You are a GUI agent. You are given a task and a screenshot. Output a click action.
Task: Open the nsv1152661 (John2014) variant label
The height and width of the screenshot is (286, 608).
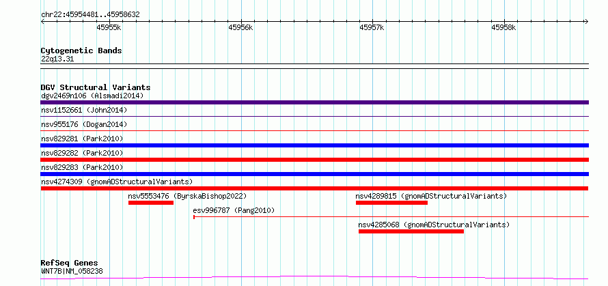tap(84, 110)
